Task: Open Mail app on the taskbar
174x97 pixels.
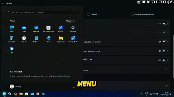Action: point(32,94)
